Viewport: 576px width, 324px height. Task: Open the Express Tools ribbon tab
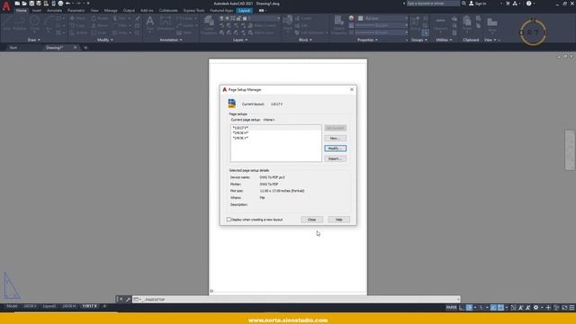pos(194,11)
